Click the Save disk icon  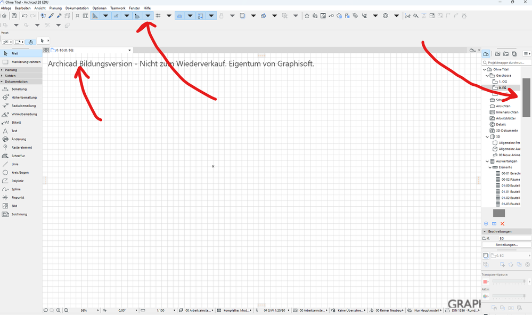[x=14, y=15]
